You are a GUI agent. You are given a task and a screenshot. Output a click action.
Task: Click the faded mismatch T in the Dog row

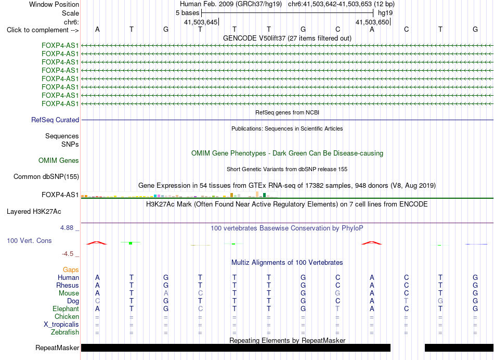tap(407, 301)
